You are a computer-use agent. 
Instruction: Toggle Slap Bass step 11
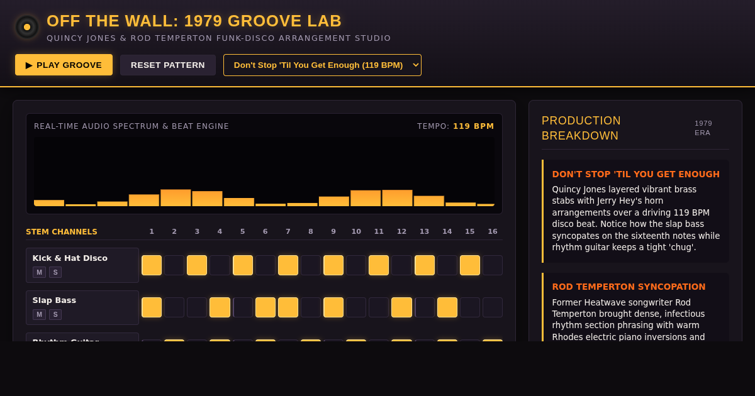379,307
